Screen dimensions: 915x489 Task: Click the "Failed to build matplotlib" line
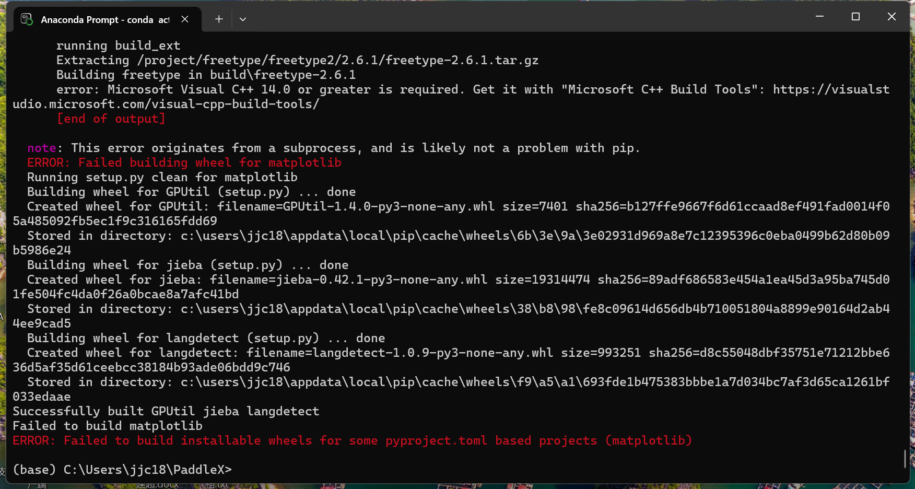click(x=107, y=426)
